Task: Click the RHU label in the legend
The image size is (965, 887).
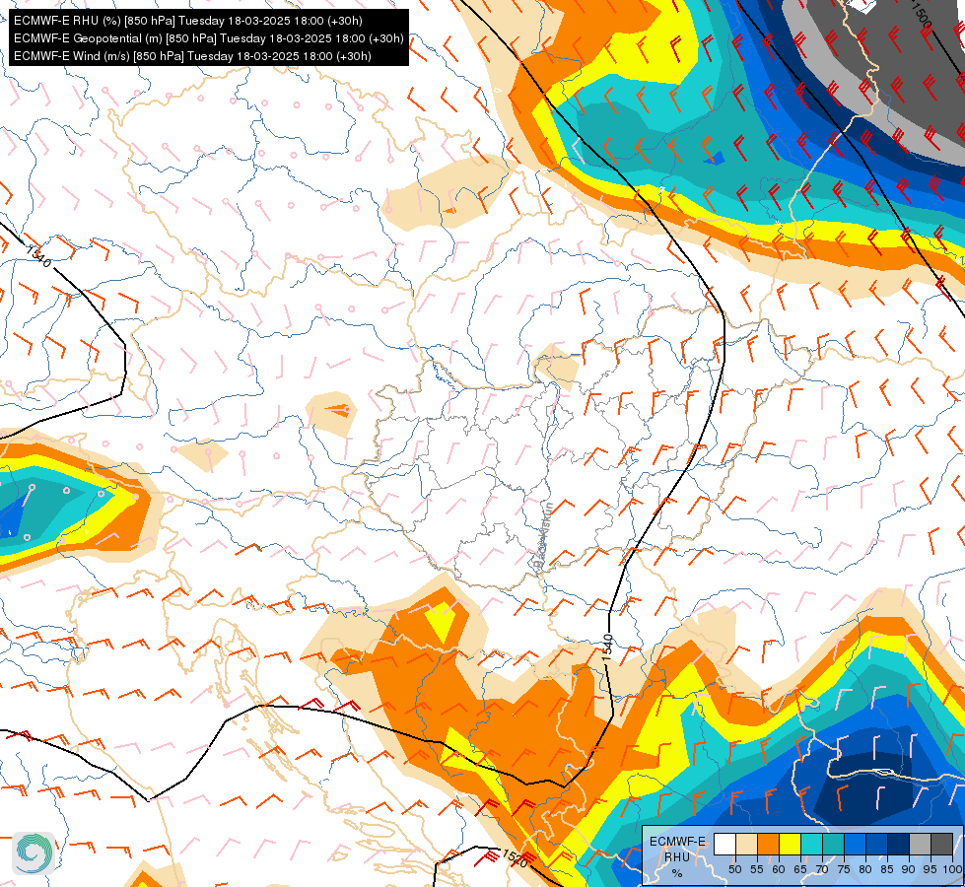Action: 677,856
